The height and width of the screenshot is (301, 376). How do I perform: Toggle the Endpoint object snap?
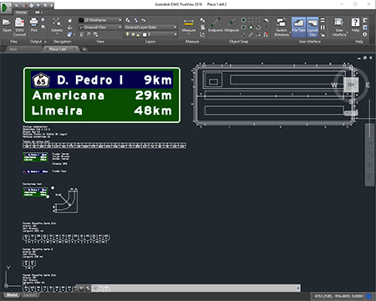216,23
